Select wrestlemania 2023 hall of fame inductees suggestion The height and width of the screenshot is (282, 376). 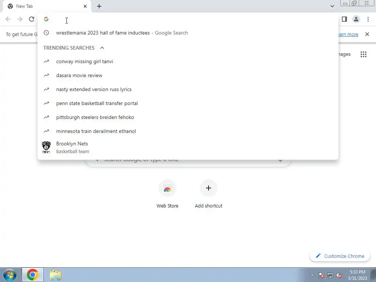coord(188,33)
